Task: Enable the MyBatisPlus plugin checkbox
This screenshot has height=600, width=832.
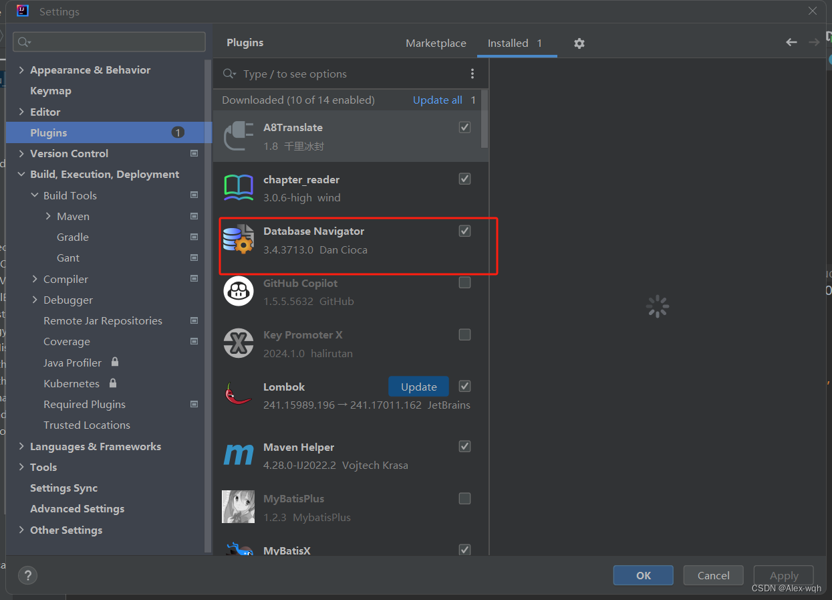Action: pyautogui.click(x=465, y=498)
